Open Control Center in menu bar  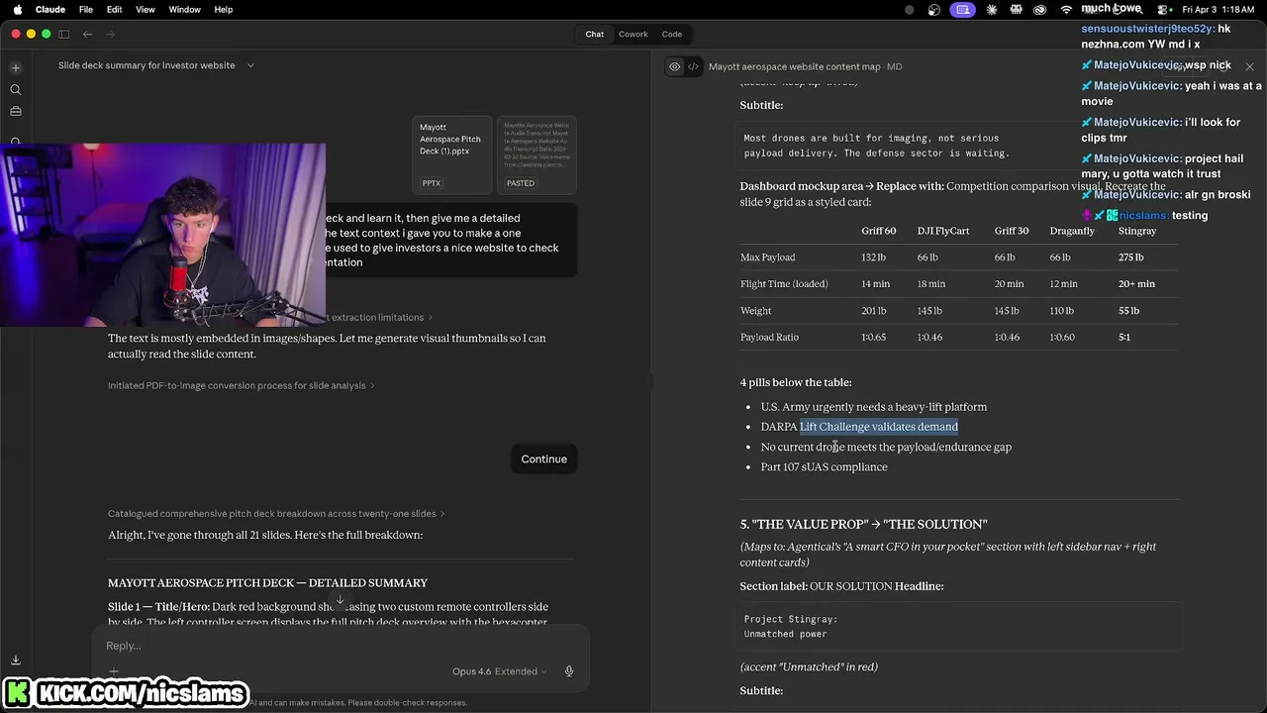point(1164,9)
